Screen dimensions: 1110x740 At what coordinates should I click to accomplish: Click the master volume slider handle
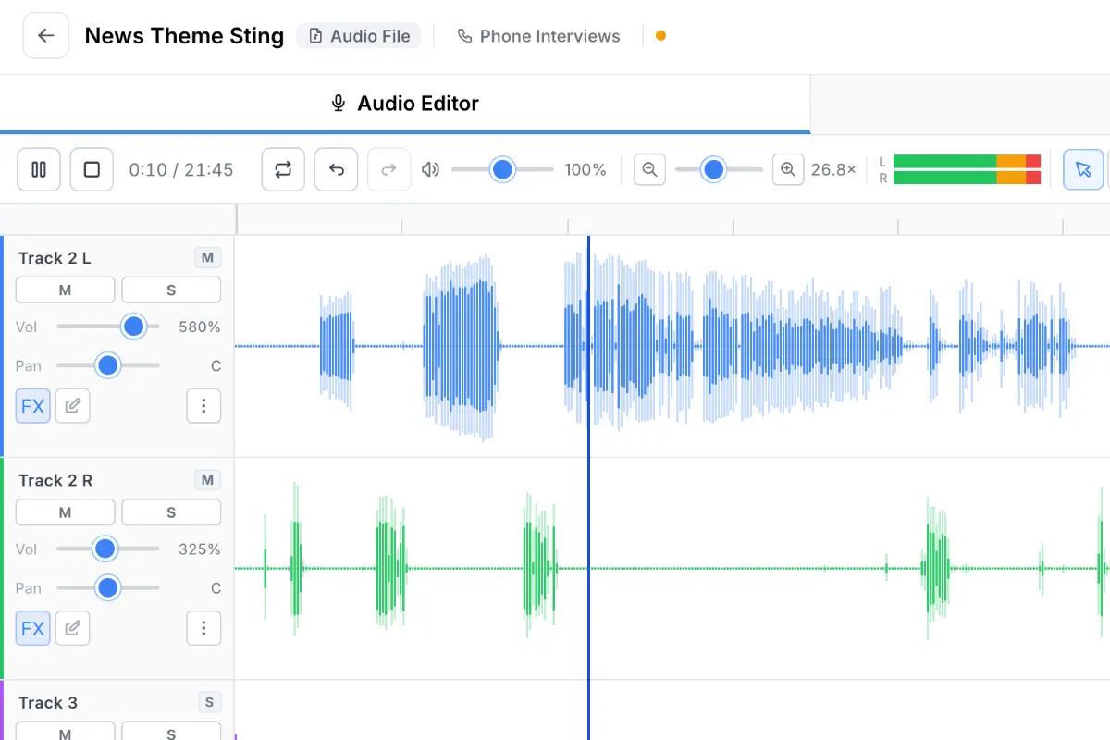pyautogui.click(x=502, y=169)
